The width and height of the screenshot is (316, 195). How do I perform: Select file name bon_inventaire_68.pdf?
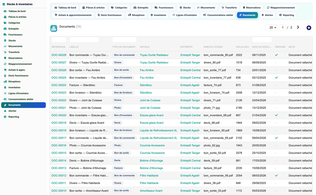click(217, 115)
